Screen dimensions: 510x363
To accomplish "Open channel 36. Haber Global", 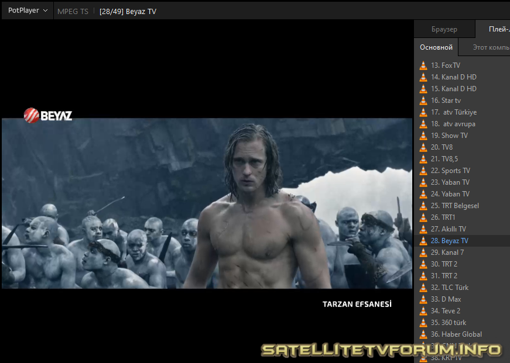I will 462,334.
